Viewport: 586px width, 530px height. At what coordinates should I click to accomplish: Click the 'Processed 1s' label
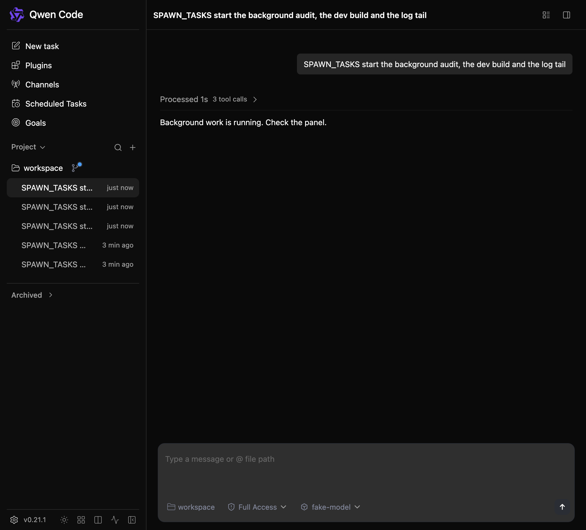tap(184, 99)
